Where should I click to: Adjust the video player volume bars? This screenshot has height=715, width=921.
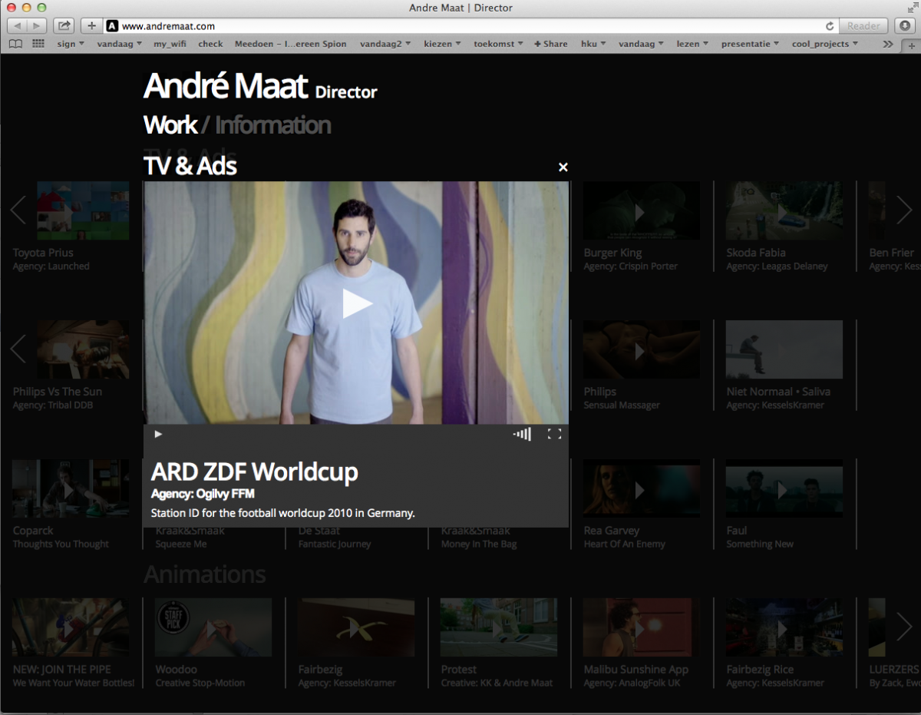(522, 435)
